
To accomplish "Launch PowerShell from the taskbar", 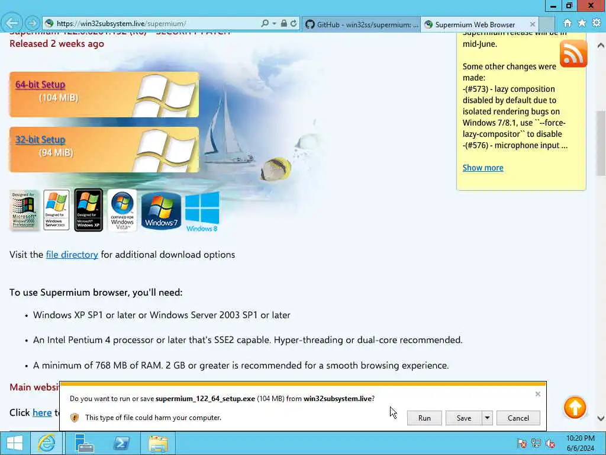I will [121, 443].
